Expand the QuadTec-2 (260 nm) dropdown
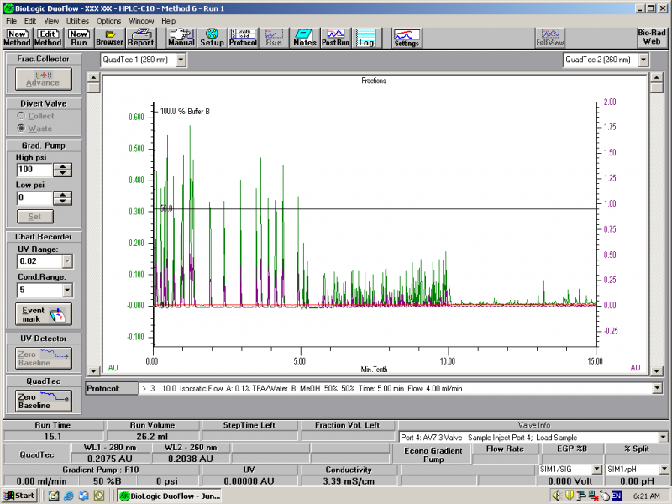Screen dimensions: 672x504 pyautogui.click(x=643, y=60)
